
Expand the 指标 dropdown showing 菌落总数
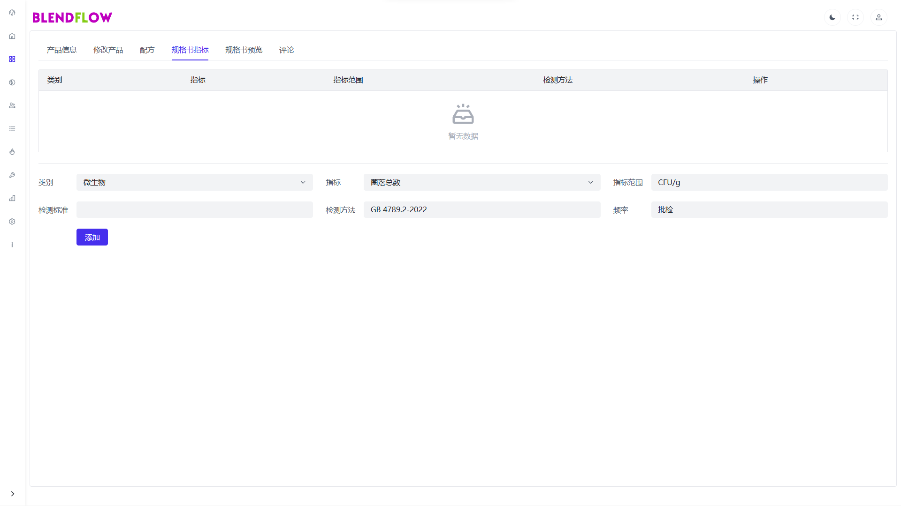481,182
